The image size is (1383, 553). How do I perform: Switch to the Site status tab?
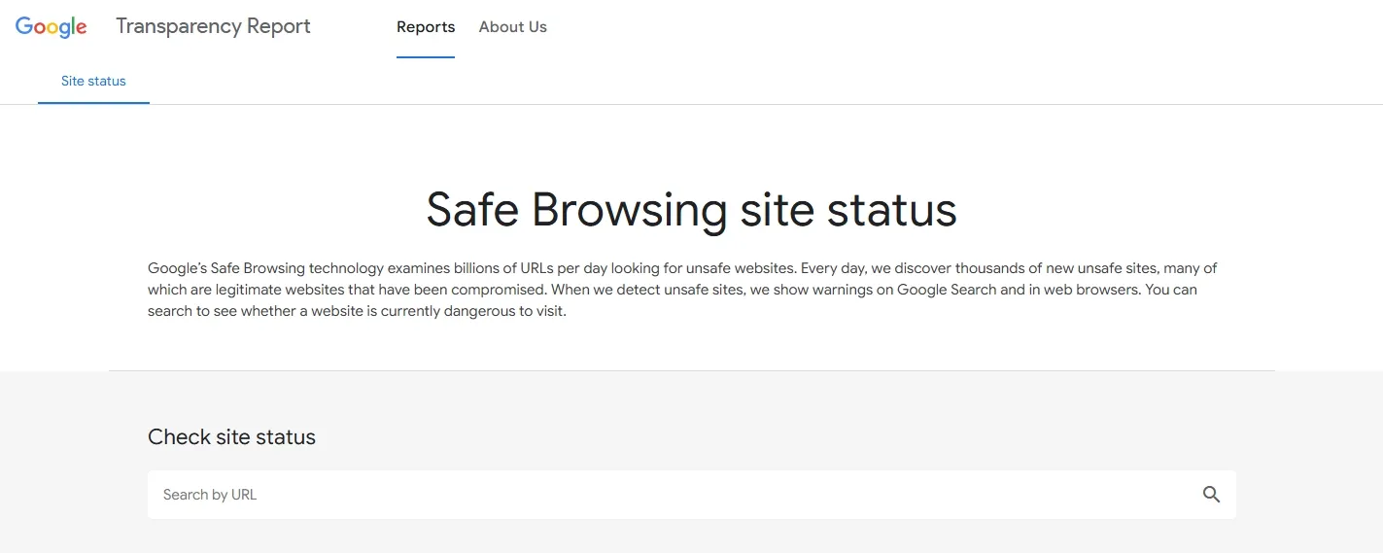(93, 81)
